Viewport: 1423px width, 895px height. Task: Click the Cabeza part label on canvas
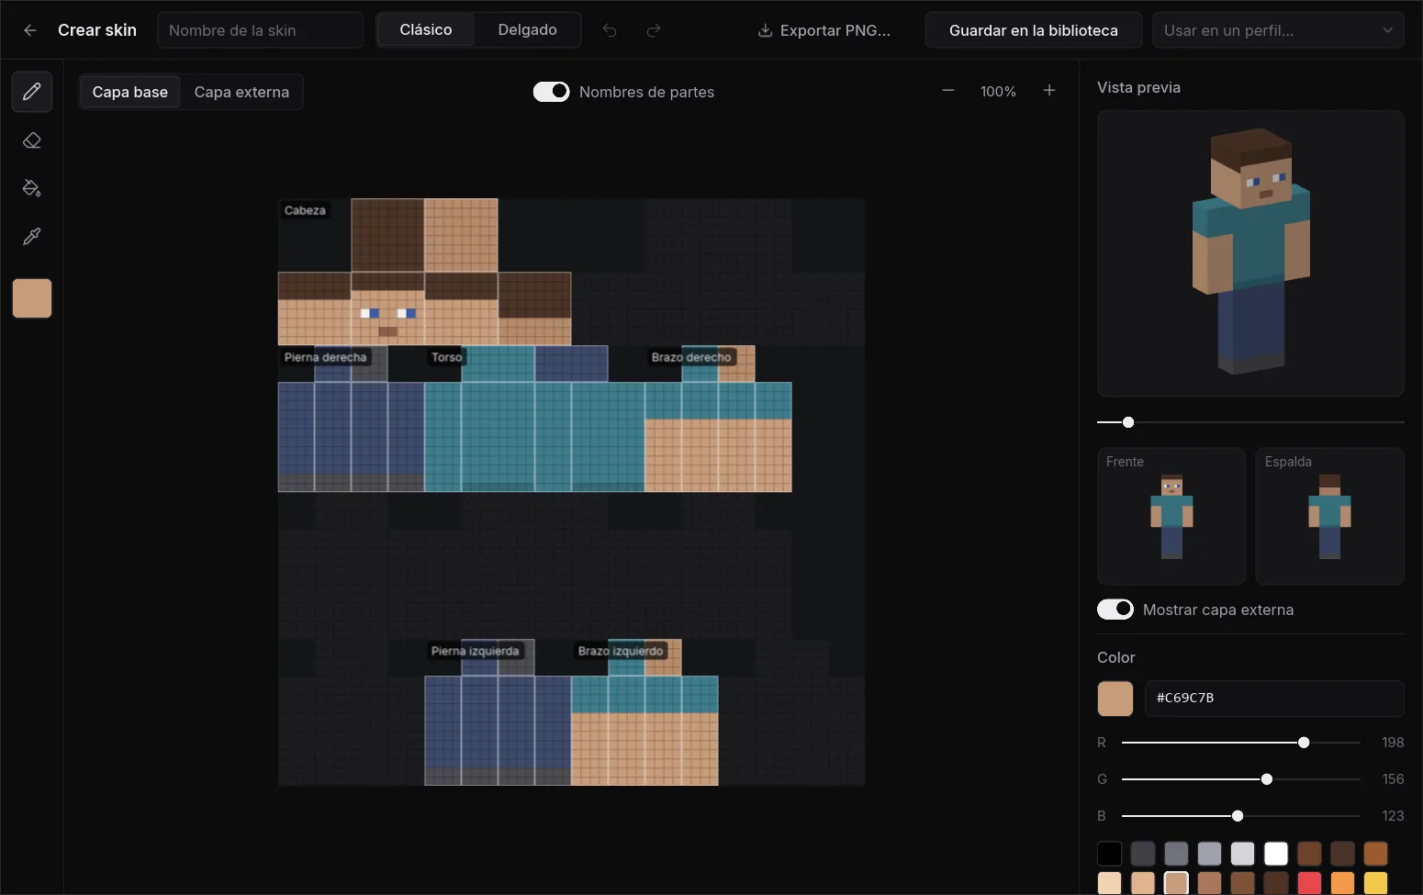(x=305, y=210)
